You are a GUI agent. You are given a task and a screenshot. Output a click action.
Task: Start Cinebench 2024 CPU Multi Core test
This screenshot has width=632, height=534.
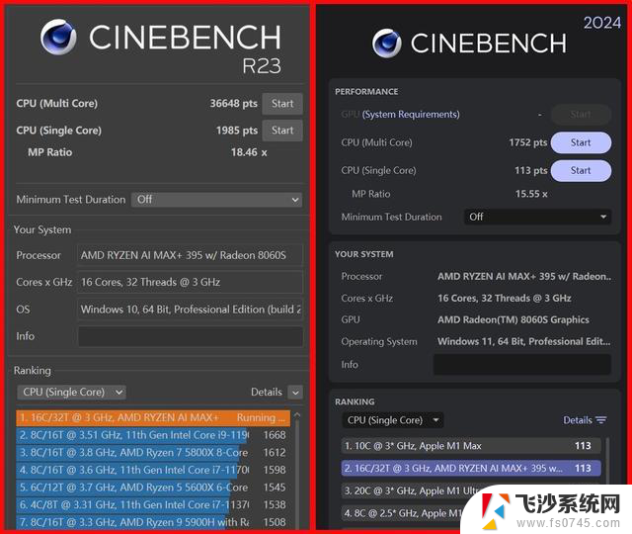click(x=581, y=142)
